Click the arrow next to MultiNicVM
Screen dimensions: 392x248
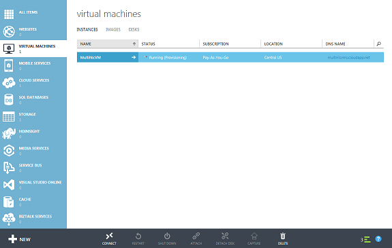point(134,57)
